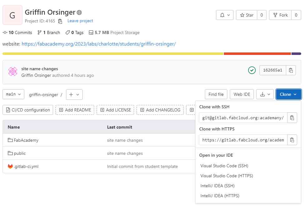Toggle the Clone dropdown button

[288, 94]
